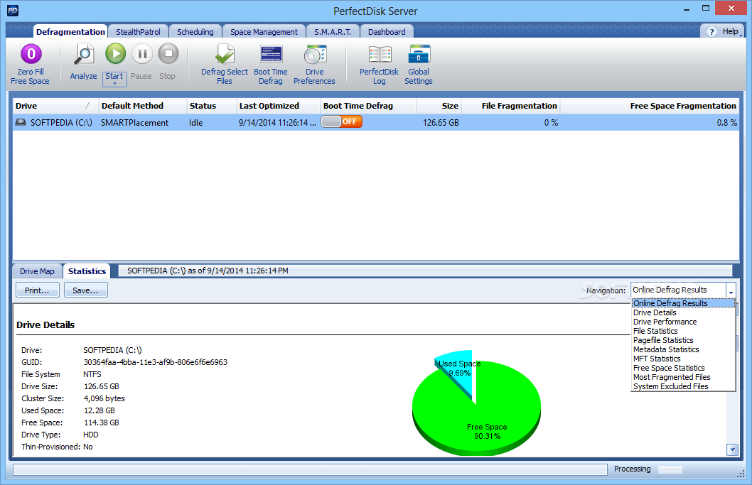The width and height of the screenshot is (752, 485).
Task: Click the Save... button
Action: pos(85,290)
